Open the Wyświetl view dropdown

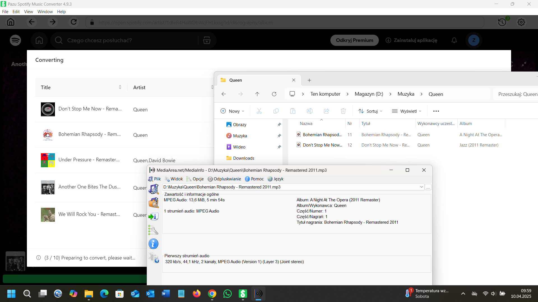coord(407,111)
